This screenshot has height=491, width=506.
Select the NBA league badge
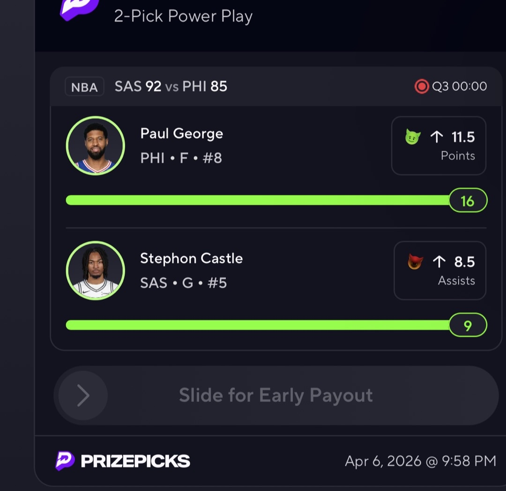click(84, 87)
